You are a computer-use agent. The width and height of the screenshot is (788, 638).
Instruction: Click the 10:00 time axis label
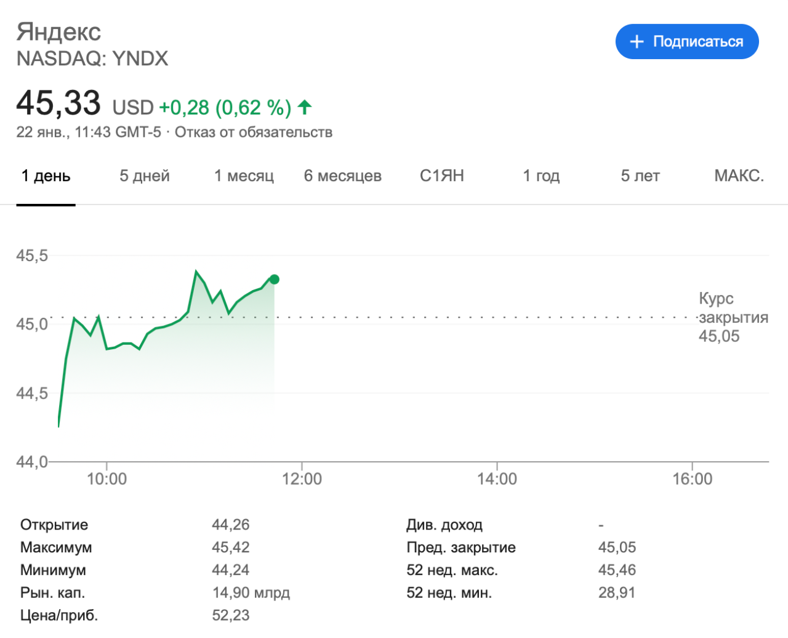pyautogui.click(x=107, y=479)
